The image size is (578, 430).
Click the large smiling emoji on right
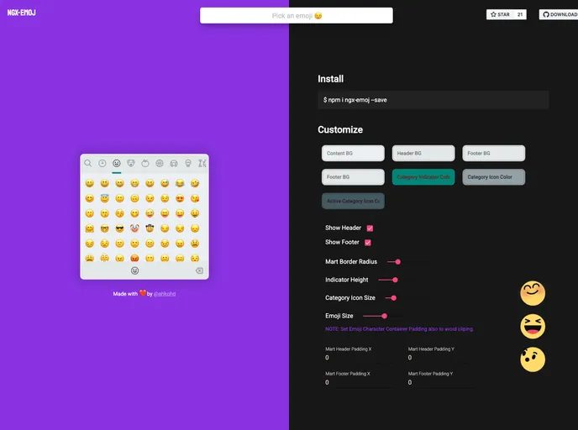point(533,293)
